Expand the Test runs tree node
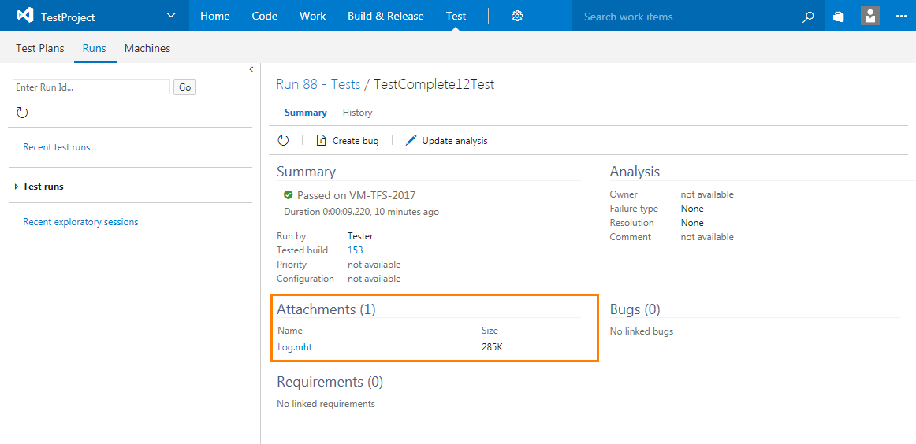916x444 pixels. (x=17, y=187)
